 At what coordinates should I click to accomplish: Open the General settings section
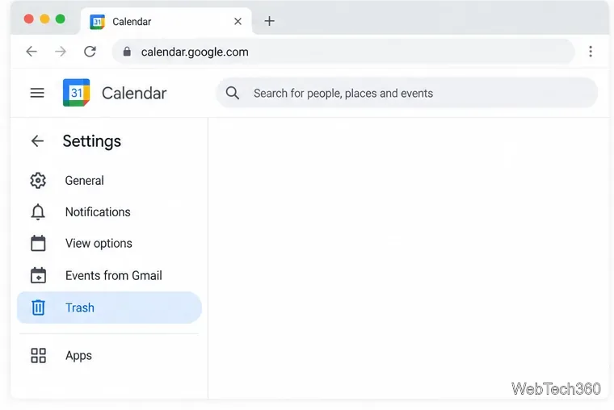point(109,180)
